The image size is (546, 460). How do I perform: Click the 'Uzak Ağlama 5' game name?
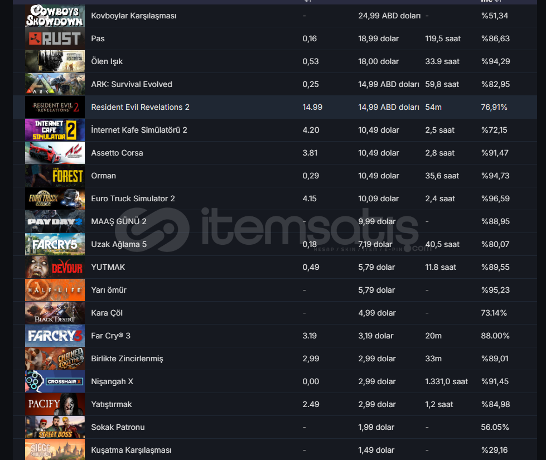[x=119, y=244]
